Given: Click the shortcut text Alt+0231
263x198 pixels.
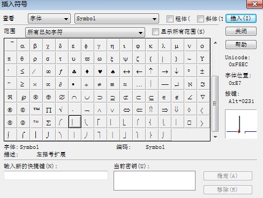Looking at the screenshot, I should (241, 101).
